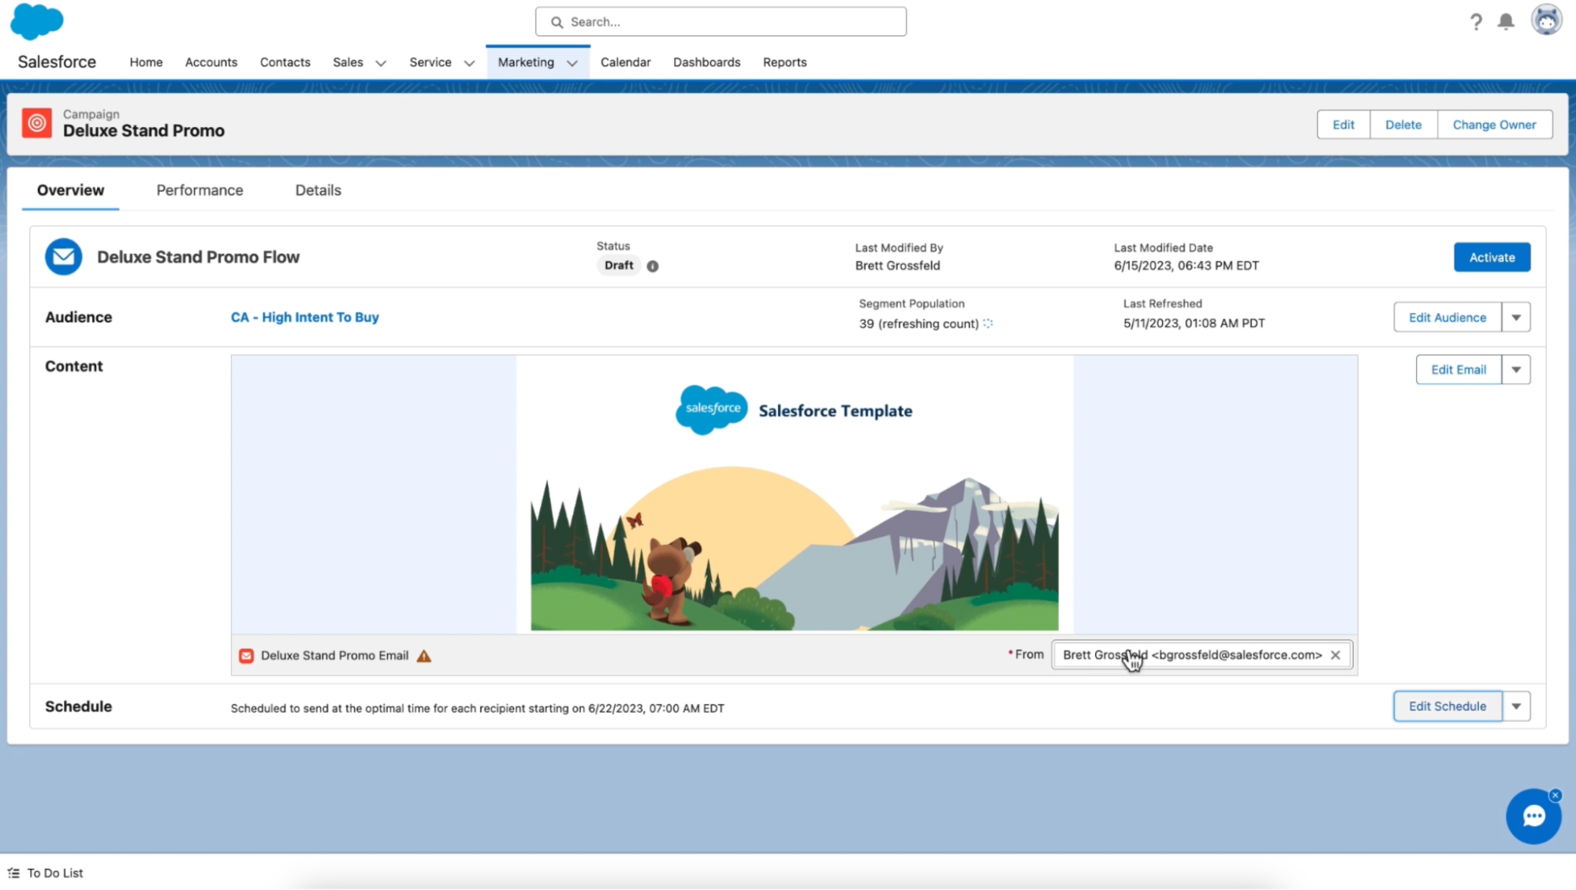Click the Edit Schedule button

1447,706
